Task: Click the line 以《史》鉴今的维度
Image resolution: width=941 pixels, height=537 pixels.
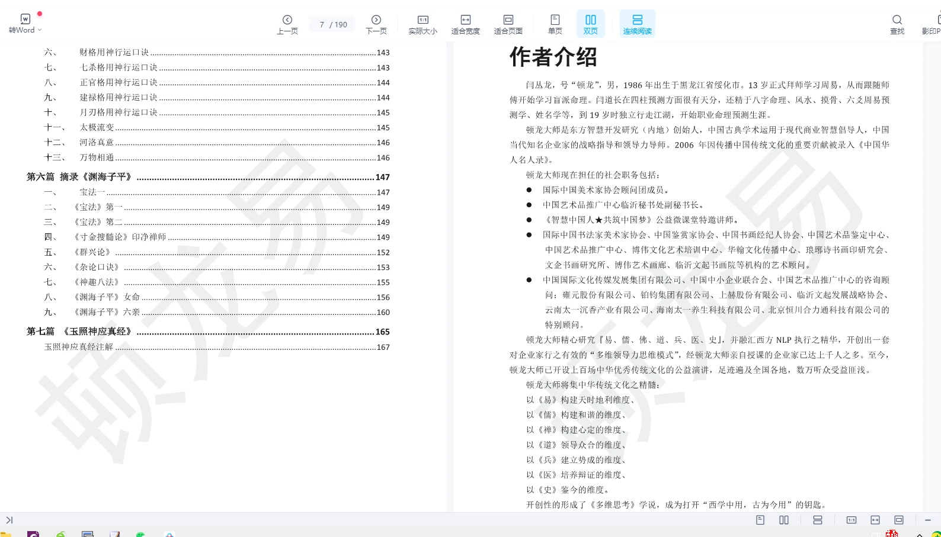Action: tap(568, 490)
